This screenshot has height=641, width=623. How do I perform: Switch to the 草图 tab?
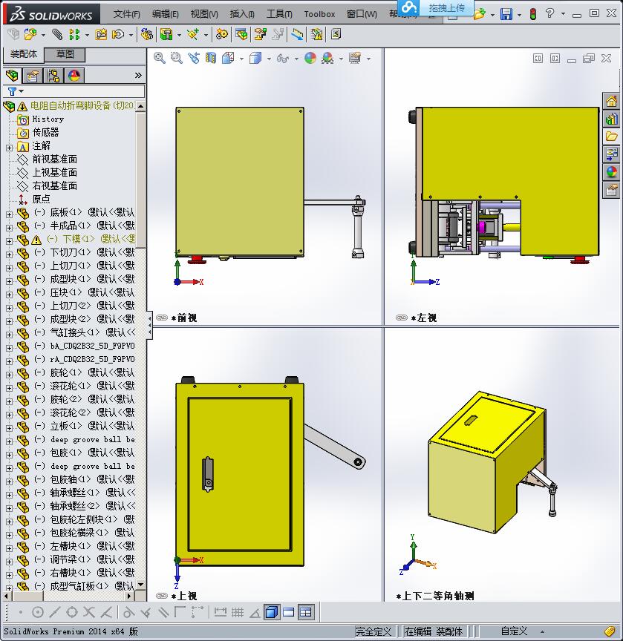point(65,54)
